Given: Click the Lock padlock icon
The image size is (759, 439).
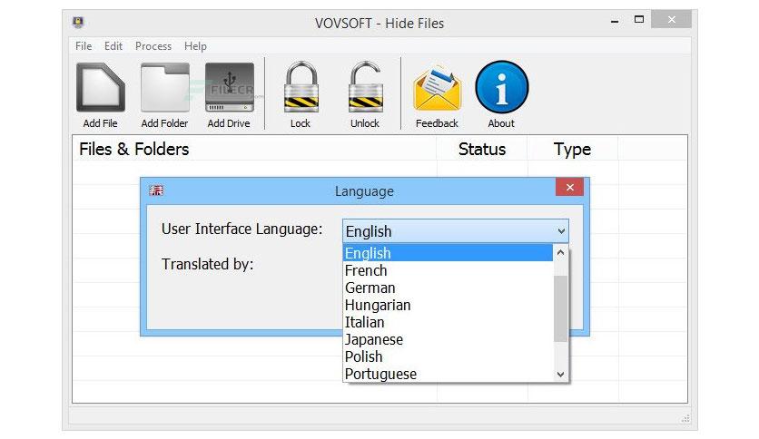Looking at the screenshot, I should tap(301, 86).
